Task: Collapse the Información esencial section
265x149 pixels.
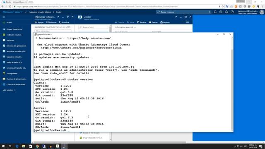Action: tap(125, 27)
